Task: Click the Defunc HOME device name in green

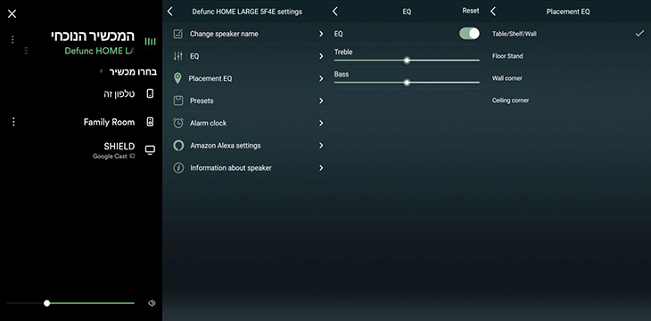Action: pos(100,51)
